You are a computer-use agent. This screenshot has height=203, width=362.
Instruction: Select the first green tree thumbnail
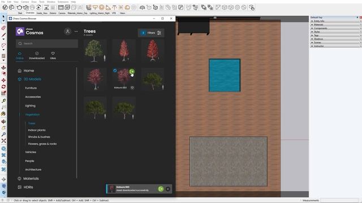[x=95, y=51]
